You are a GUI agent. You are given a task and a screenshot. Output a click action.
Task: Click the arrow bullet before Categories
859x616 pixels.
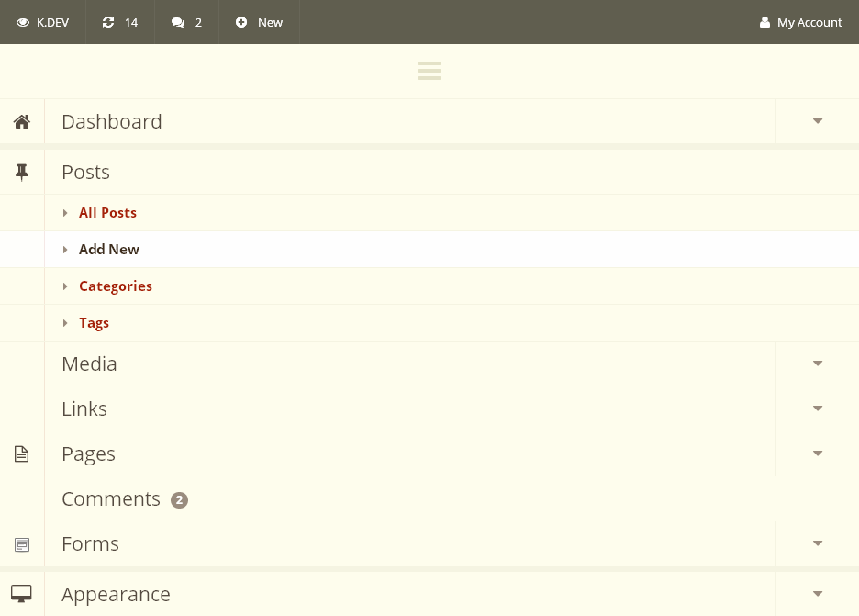[65, 286]
